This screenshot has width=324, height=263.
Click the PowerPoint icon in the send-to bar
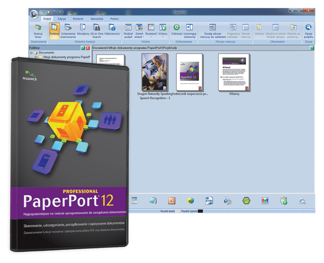point(172,201)
